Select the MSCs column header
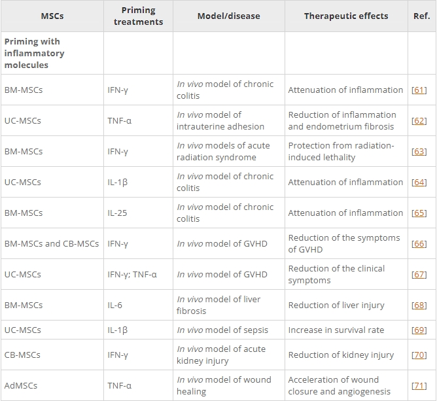Image resolution: width=437 pixels, height=401 pixels. click(x=52, y=16)
